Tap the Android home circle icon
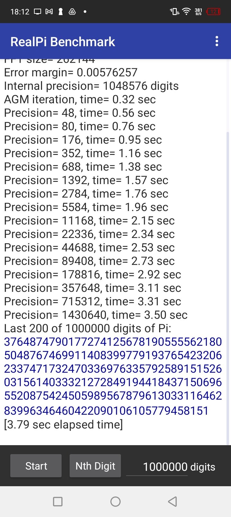 coord(116,501)
